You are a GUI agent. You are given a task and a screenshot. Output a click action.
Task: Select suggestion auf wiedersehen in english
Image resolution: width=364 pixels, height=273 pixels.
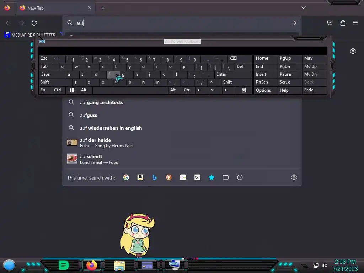(182, 128)
